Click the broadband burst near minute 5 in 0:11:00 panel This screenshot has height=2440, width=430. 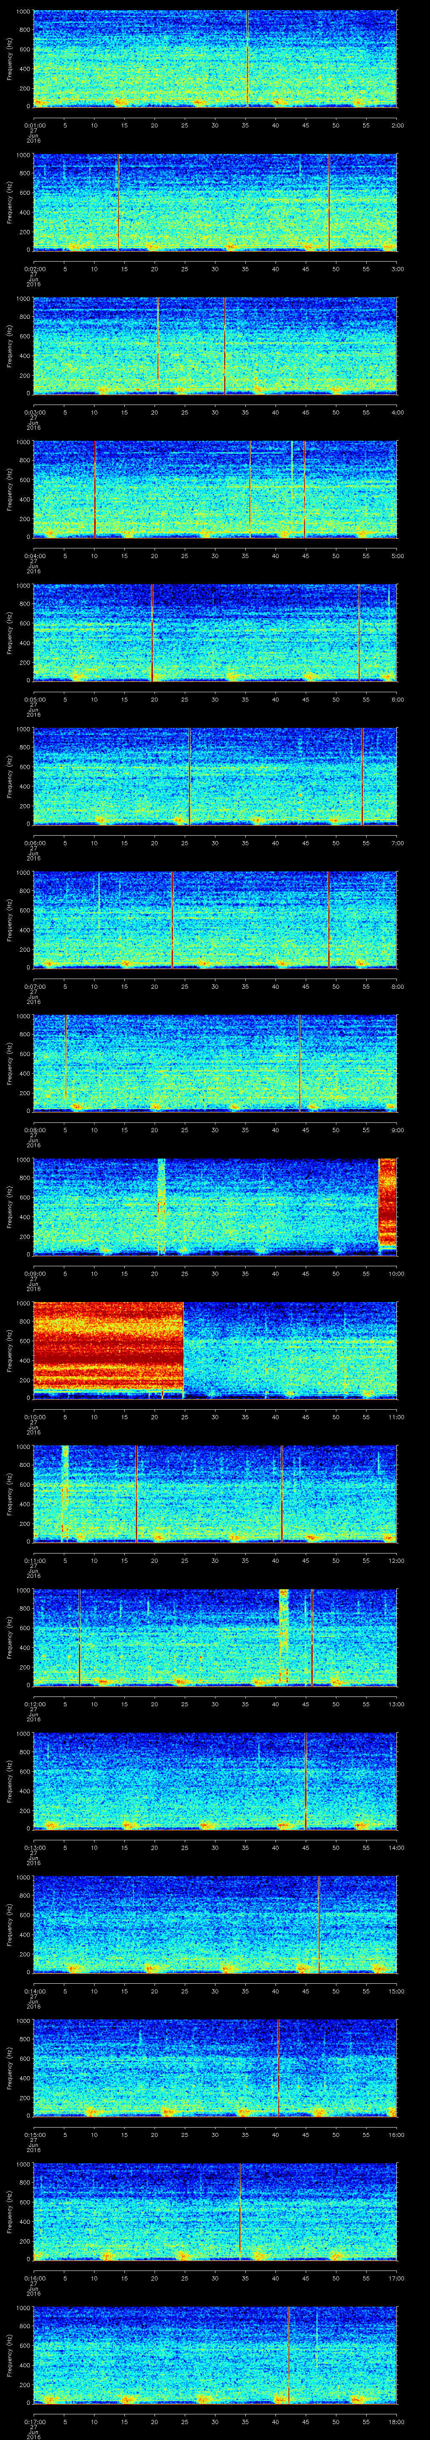click(64, 1494)
